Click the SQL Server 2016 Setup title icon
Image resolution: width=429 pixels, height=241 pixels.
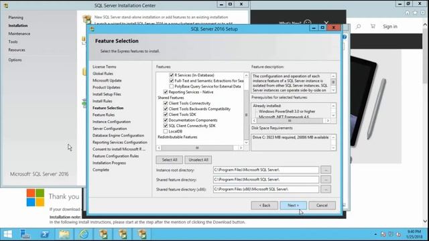[x=93, y=29]
